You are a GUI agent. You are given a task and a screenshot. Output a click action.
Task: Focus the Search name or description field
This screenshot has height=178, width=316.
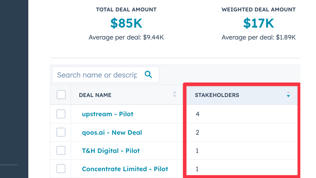pos(97,75)
